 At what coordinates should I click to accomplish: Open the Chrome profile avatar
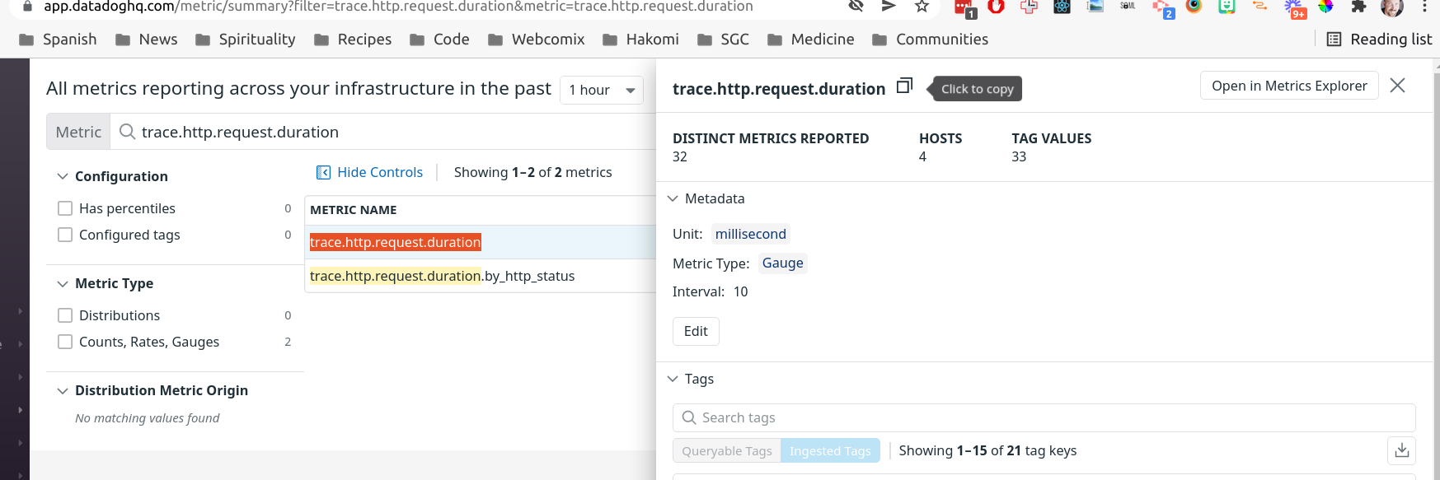1391,8
